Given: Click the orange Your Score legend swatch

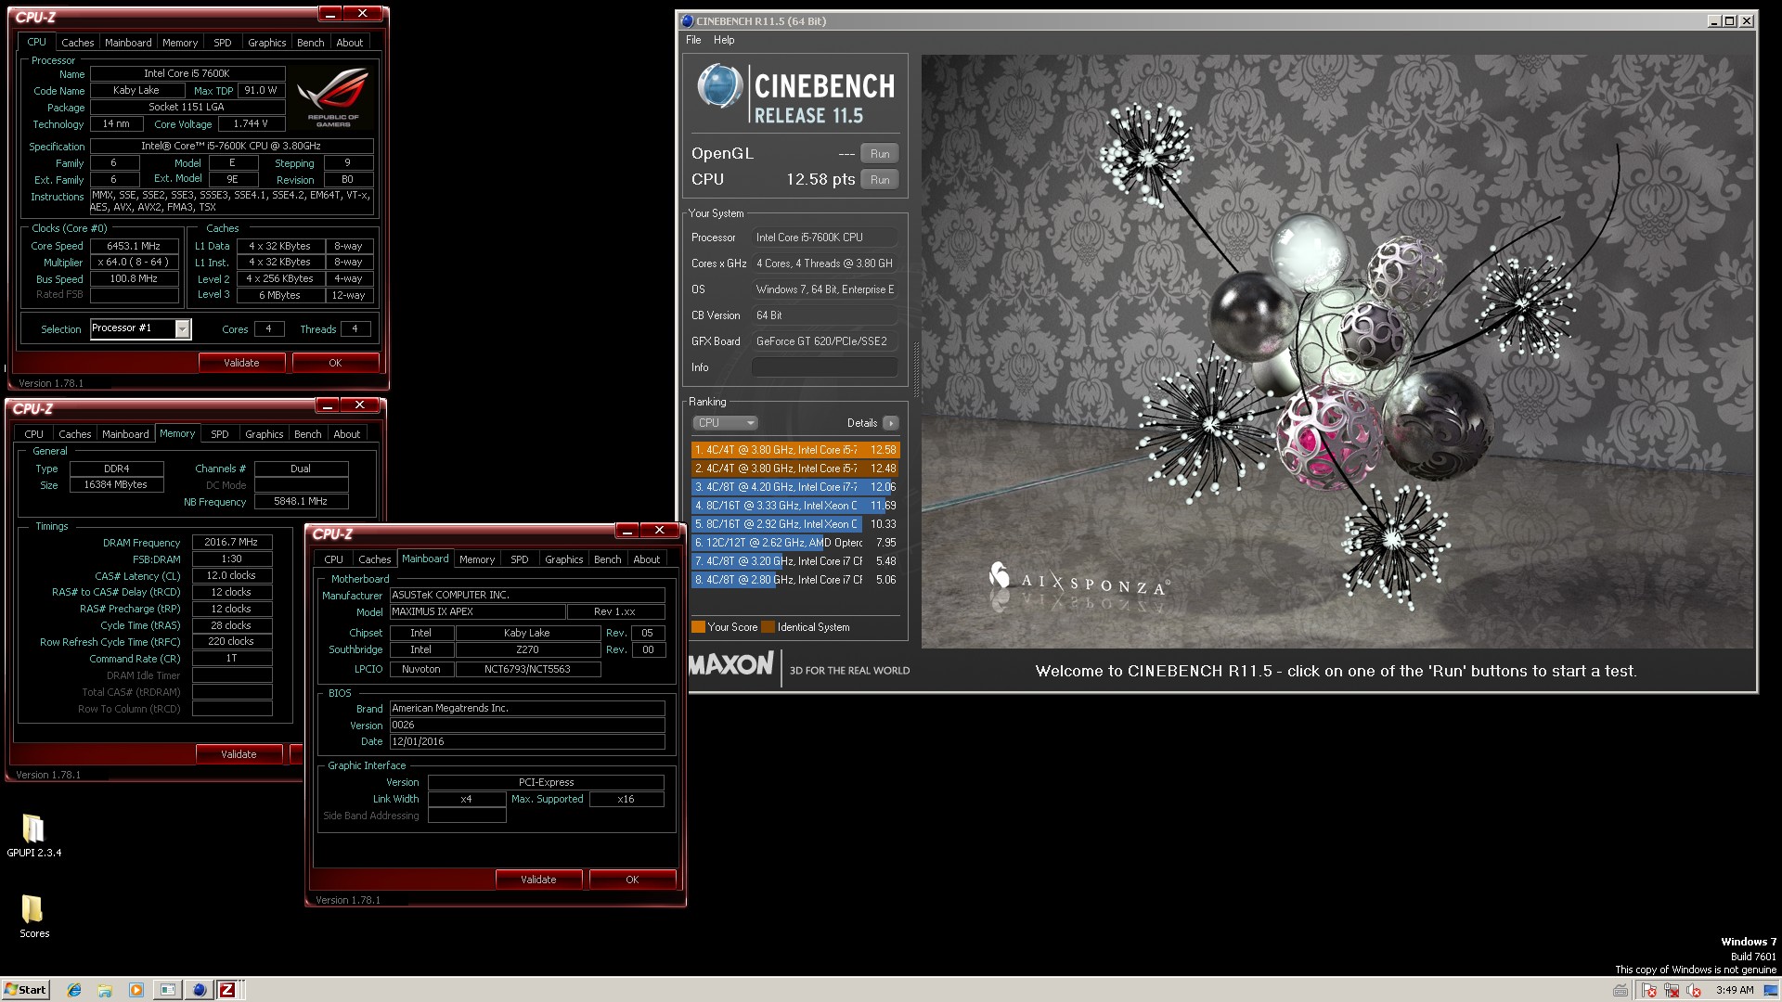Looking at the screenshot, I should pyautogui.click(x=698, y=627).
